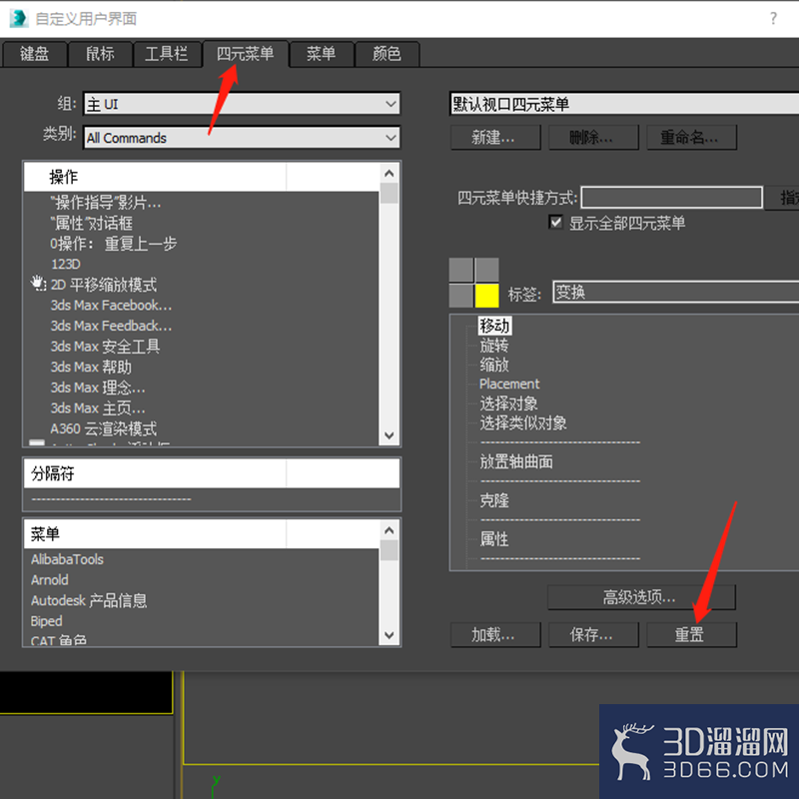Select 0操作: 重复上一步 entry

tap(113, 244)
